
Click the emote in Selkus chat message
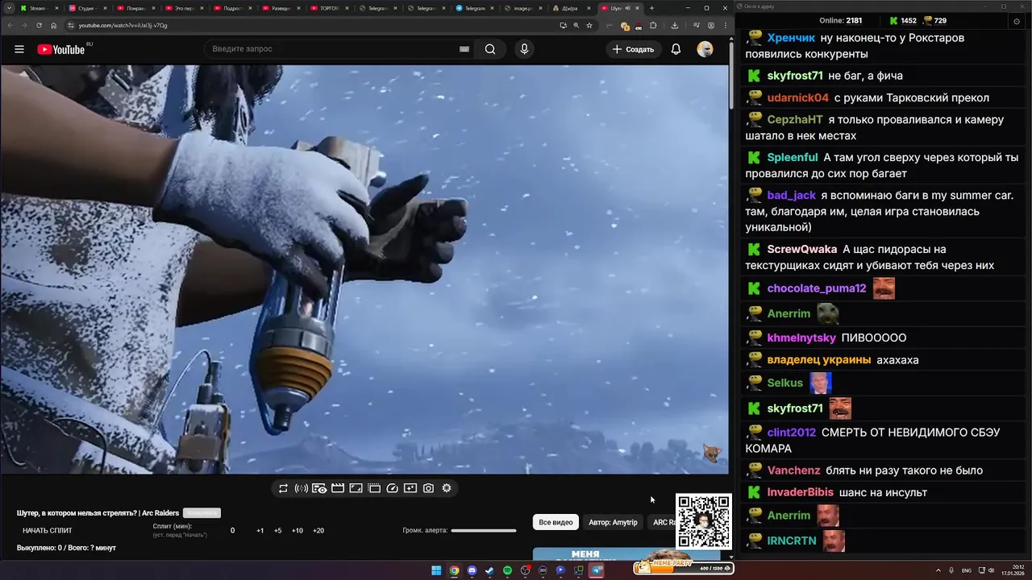click(821, 383)
